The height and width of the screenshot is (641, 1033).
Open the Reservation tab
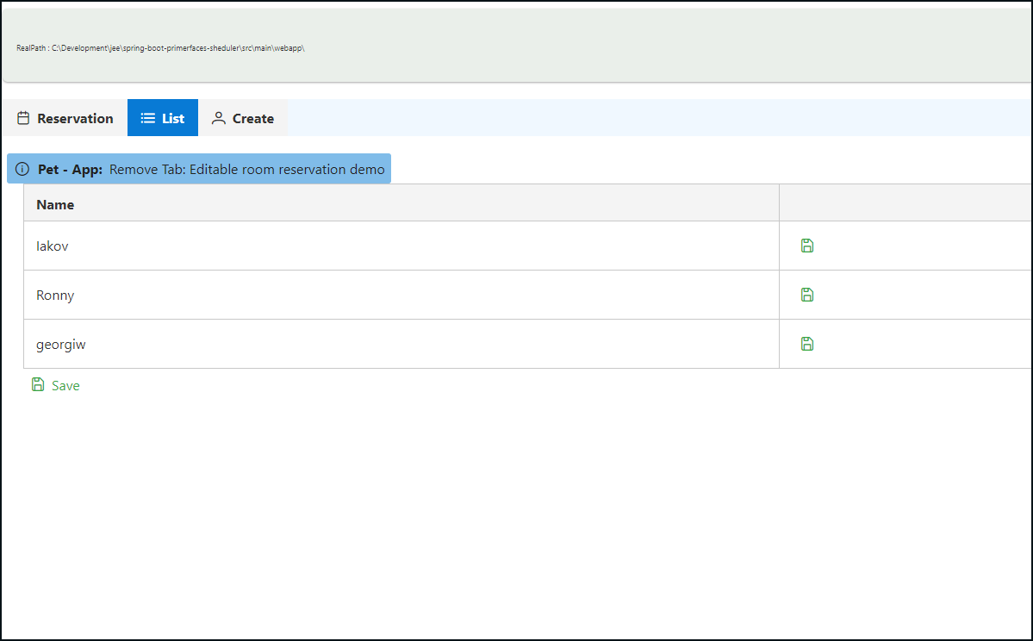click(x=65, y=118)
